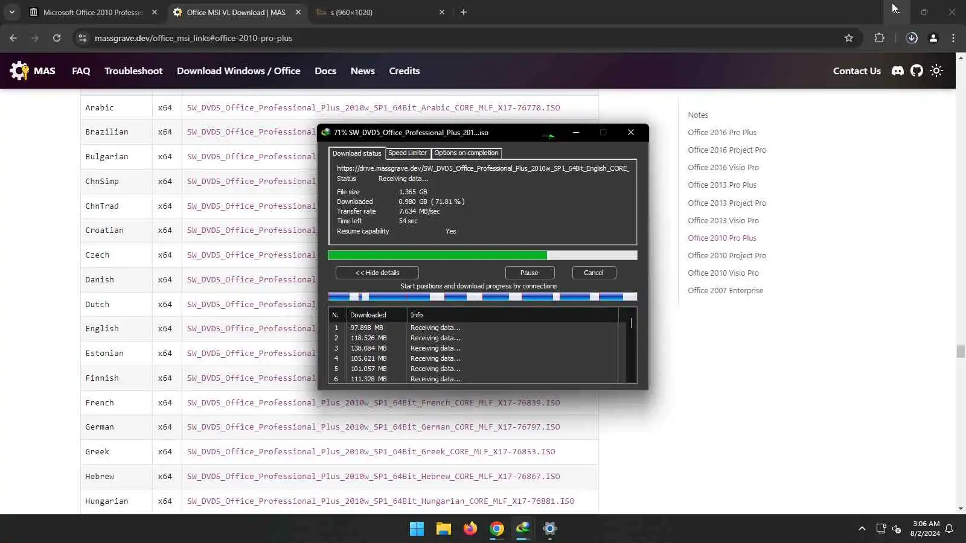Viewport: 966px width, 543px height.
Task: Reload the page with the refresh icon
Action: (57, 38)
